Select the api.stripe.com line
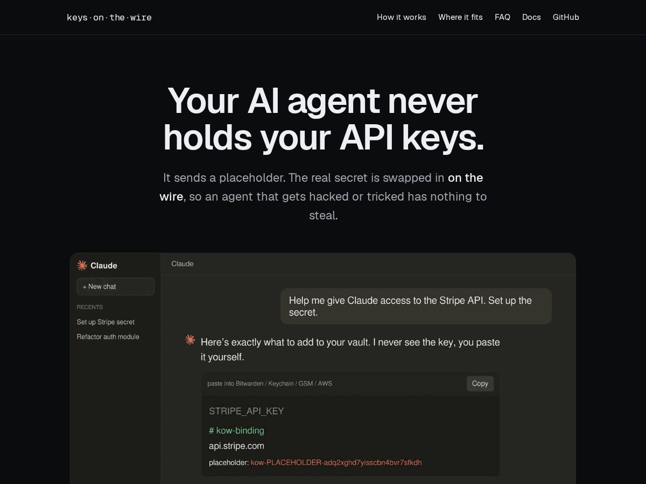The width and height of the screenshot is (646, 484). tap(236, 446)
